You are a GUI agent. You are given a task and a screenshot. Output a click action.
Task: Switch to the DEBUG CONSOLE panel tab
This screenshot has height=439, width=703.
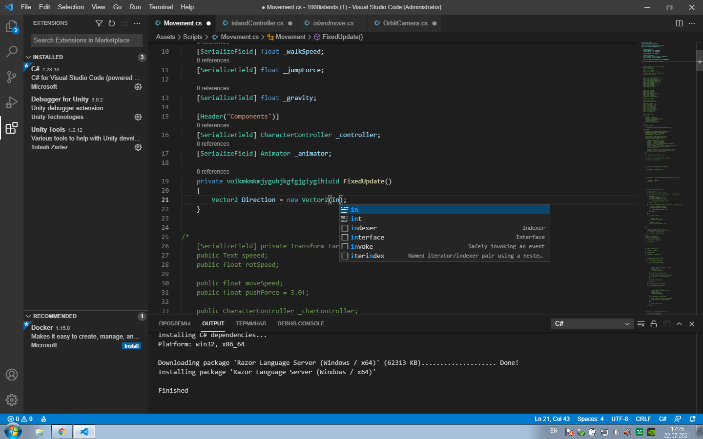[x=301, y=324]
